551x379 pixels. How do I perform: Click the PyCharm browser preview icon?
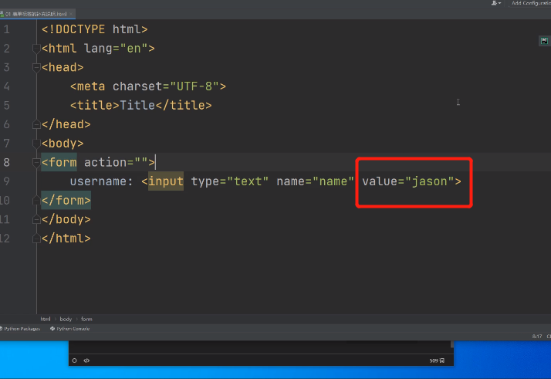coord(544,41)
